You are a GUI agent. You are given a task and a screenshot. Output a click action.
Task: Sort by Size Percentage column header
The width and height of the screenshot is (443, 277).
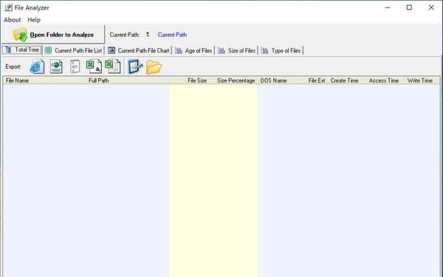tap(233, 81)
